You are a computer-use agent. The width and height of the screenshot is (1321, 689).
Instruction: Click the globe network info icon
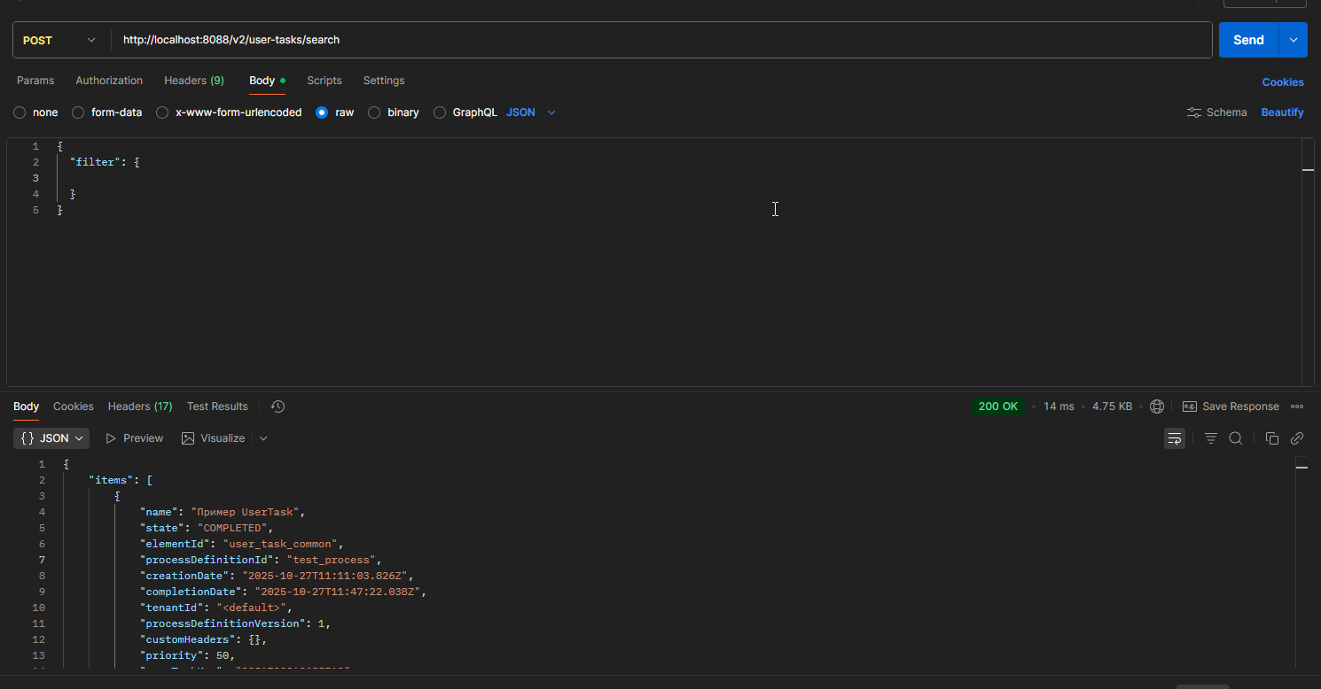tap(1156, 406)
